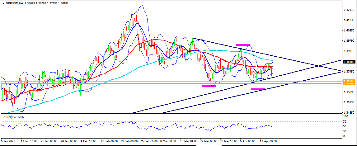Image resolution: width=357 pixels, height=146 pixels.
Task: Click the 19 Feb 08:00 time label
Action: 129,141
